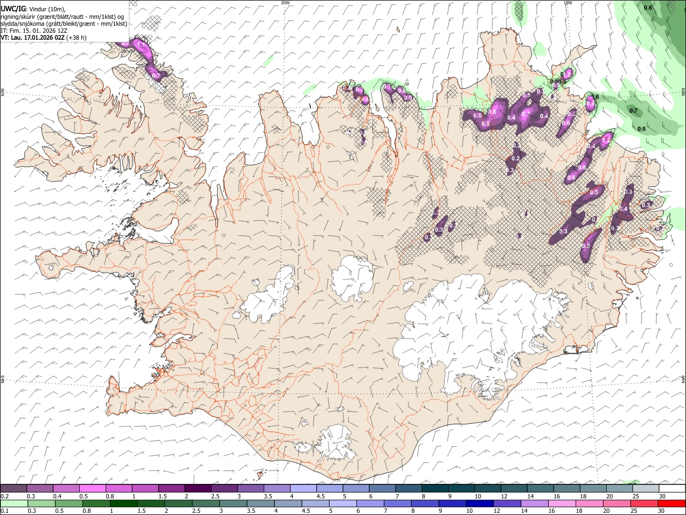686x515 pixels.
Task: Pick lower legend swatch between 6 and 7
Action: (x=370, y=504)
